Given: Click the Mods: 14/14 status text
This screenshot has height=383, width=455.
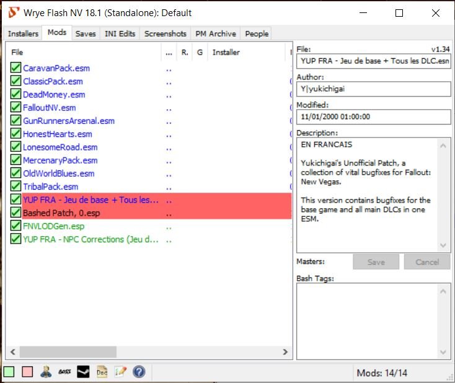Looking at the screenshot, I should coord(382,373).
